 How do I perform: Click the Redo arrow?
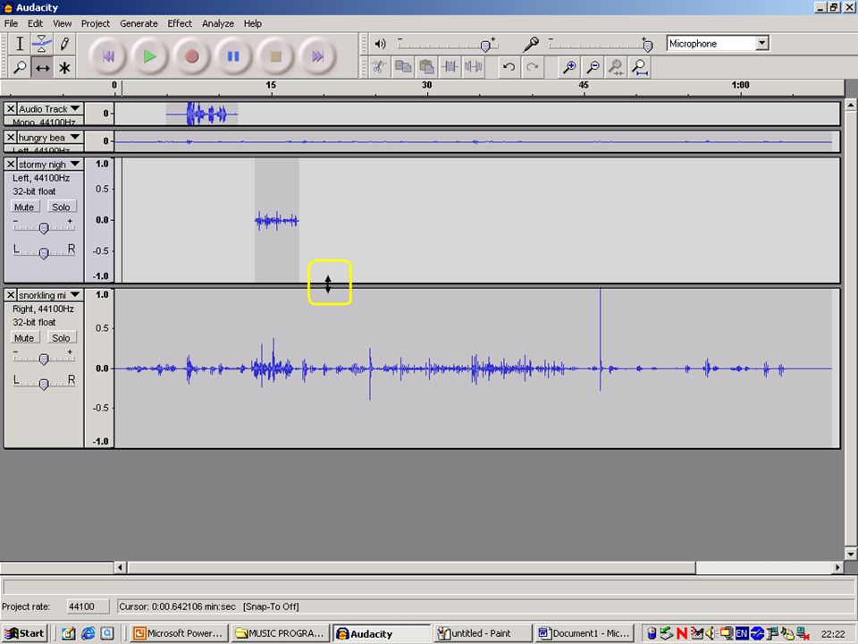(x=532, y=67)
